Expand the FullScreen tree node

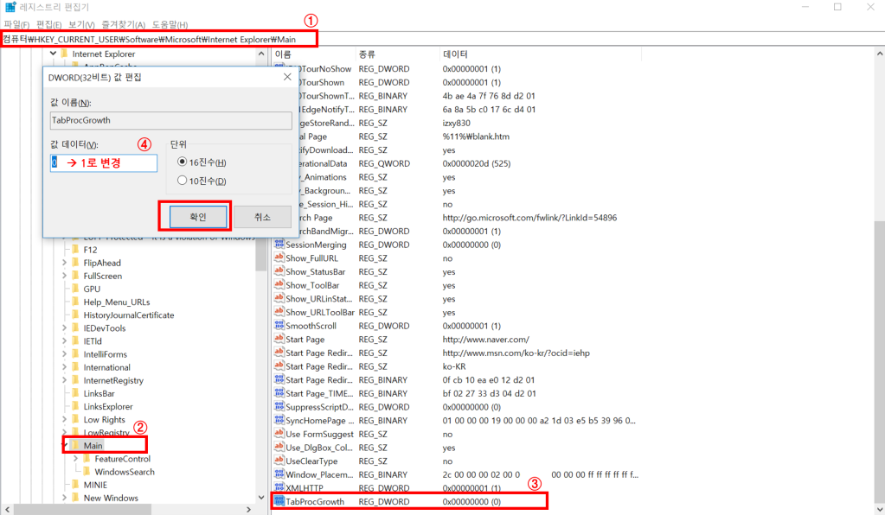click(64, 276)
